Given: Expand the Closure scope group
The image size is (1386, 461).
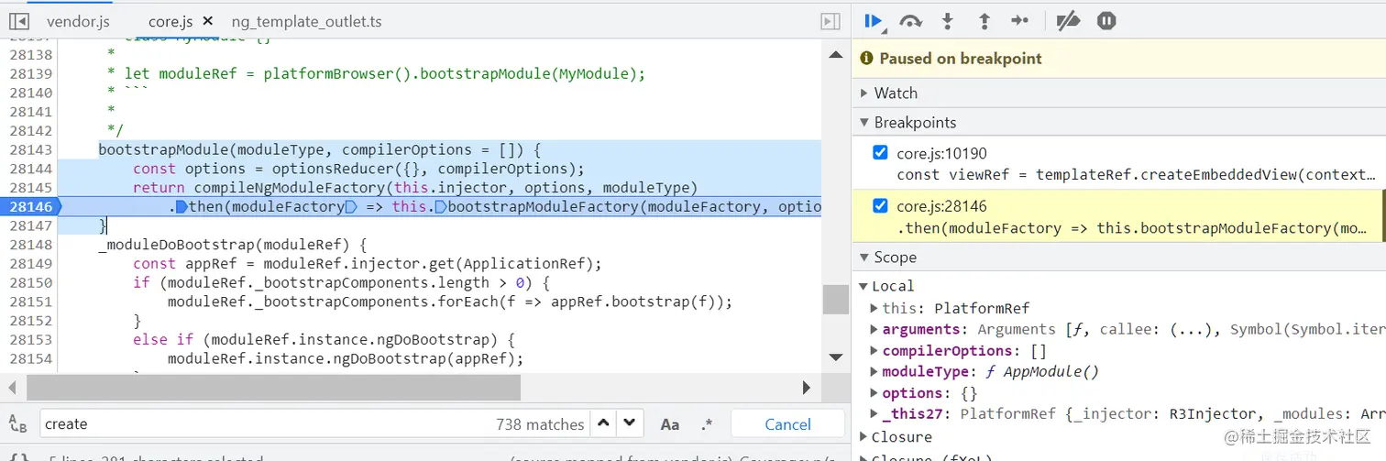Looking at the screenshot, I should click(863, 437).
